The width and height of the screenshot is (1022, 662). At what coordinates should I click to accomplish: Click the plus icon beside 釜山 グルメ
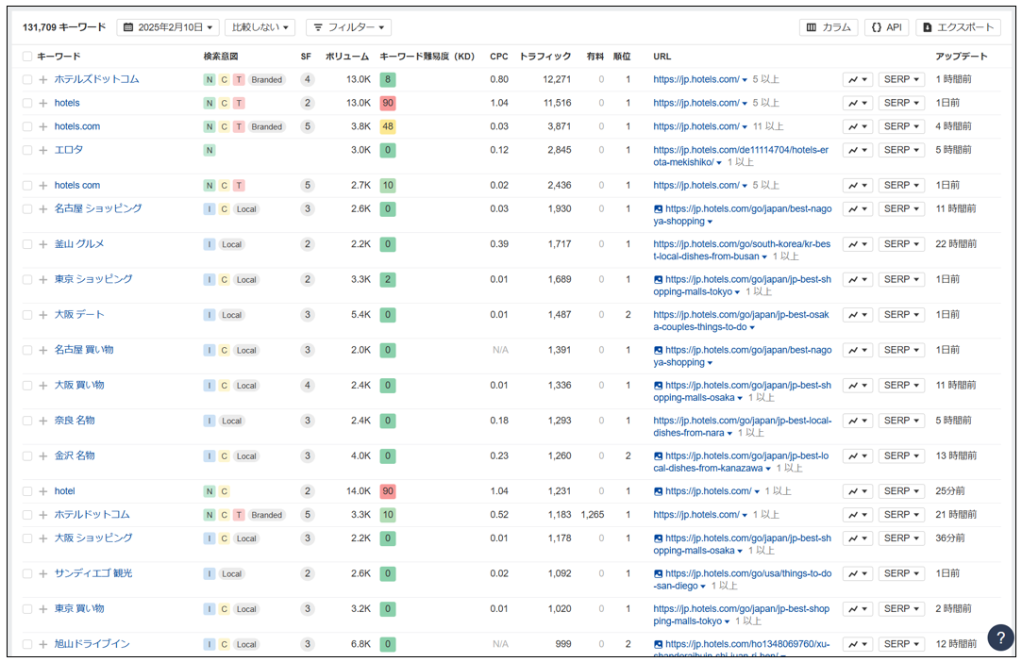click(x=43, y=244)
